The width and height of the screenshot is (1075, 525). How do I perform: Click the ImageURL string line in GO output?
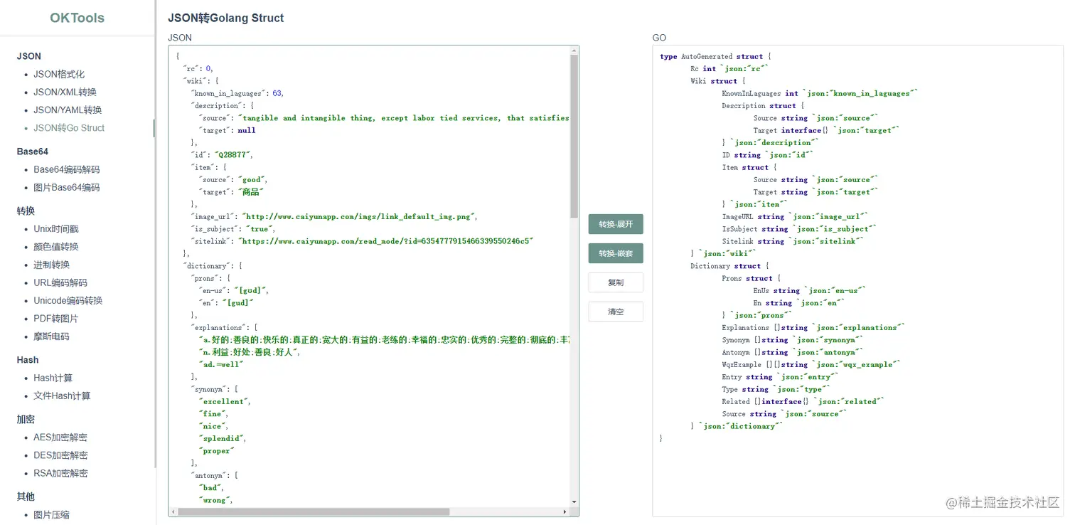(x=795, y=216)
